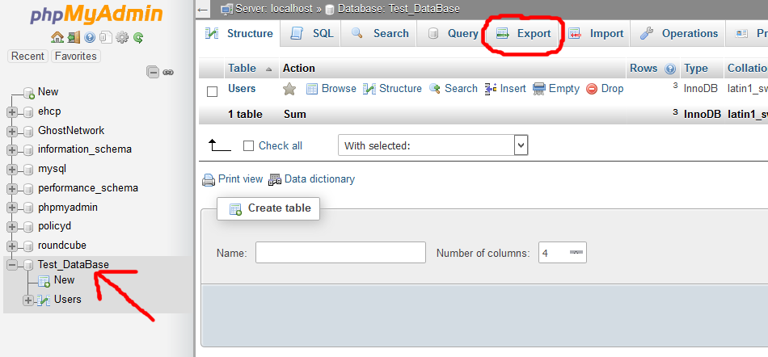Add Users table to favorites star

pyautogui.click(x=289, y=89)
